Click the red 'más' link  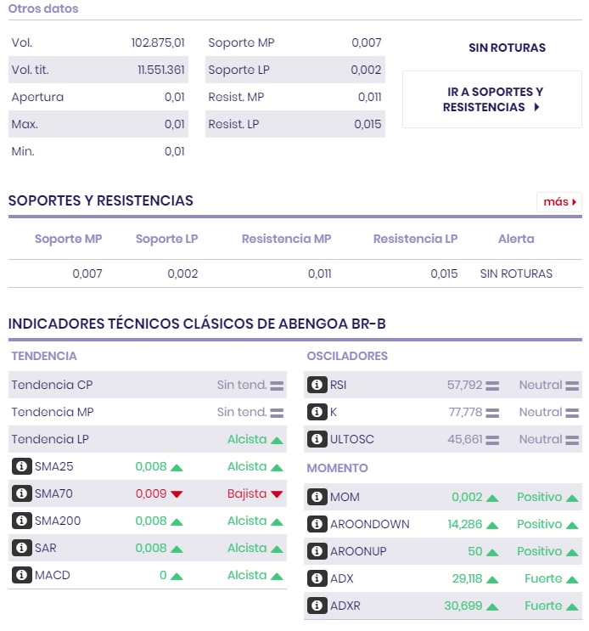click(559, 202)
